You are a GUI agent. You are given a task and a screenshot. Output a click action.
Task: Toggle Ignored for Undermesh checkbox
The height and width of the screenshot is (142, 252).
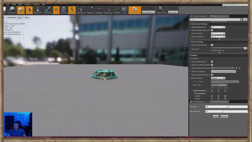click(212, 65)
